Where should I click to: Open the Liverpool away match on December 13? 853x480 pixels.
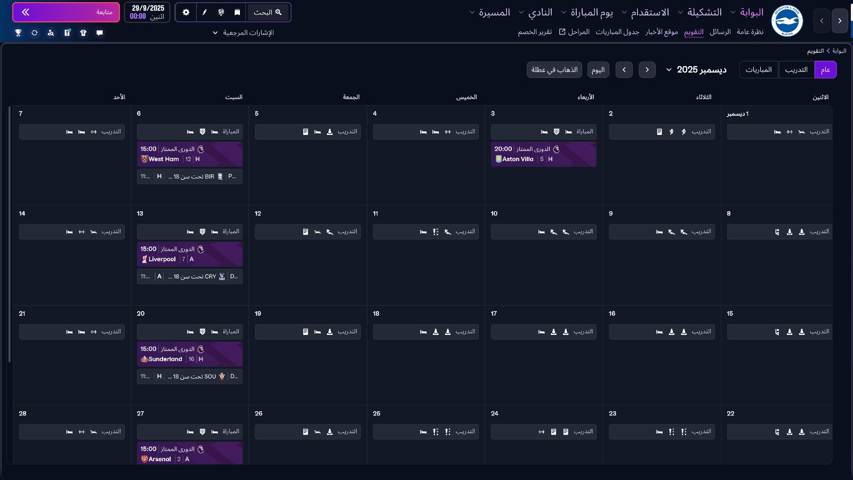point(189,254)
